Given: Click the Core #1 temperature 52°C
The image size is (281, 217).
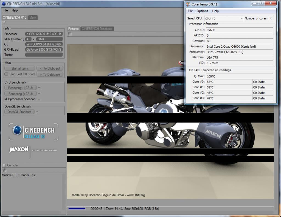Looking at the screenshot, I should (229, 87).
